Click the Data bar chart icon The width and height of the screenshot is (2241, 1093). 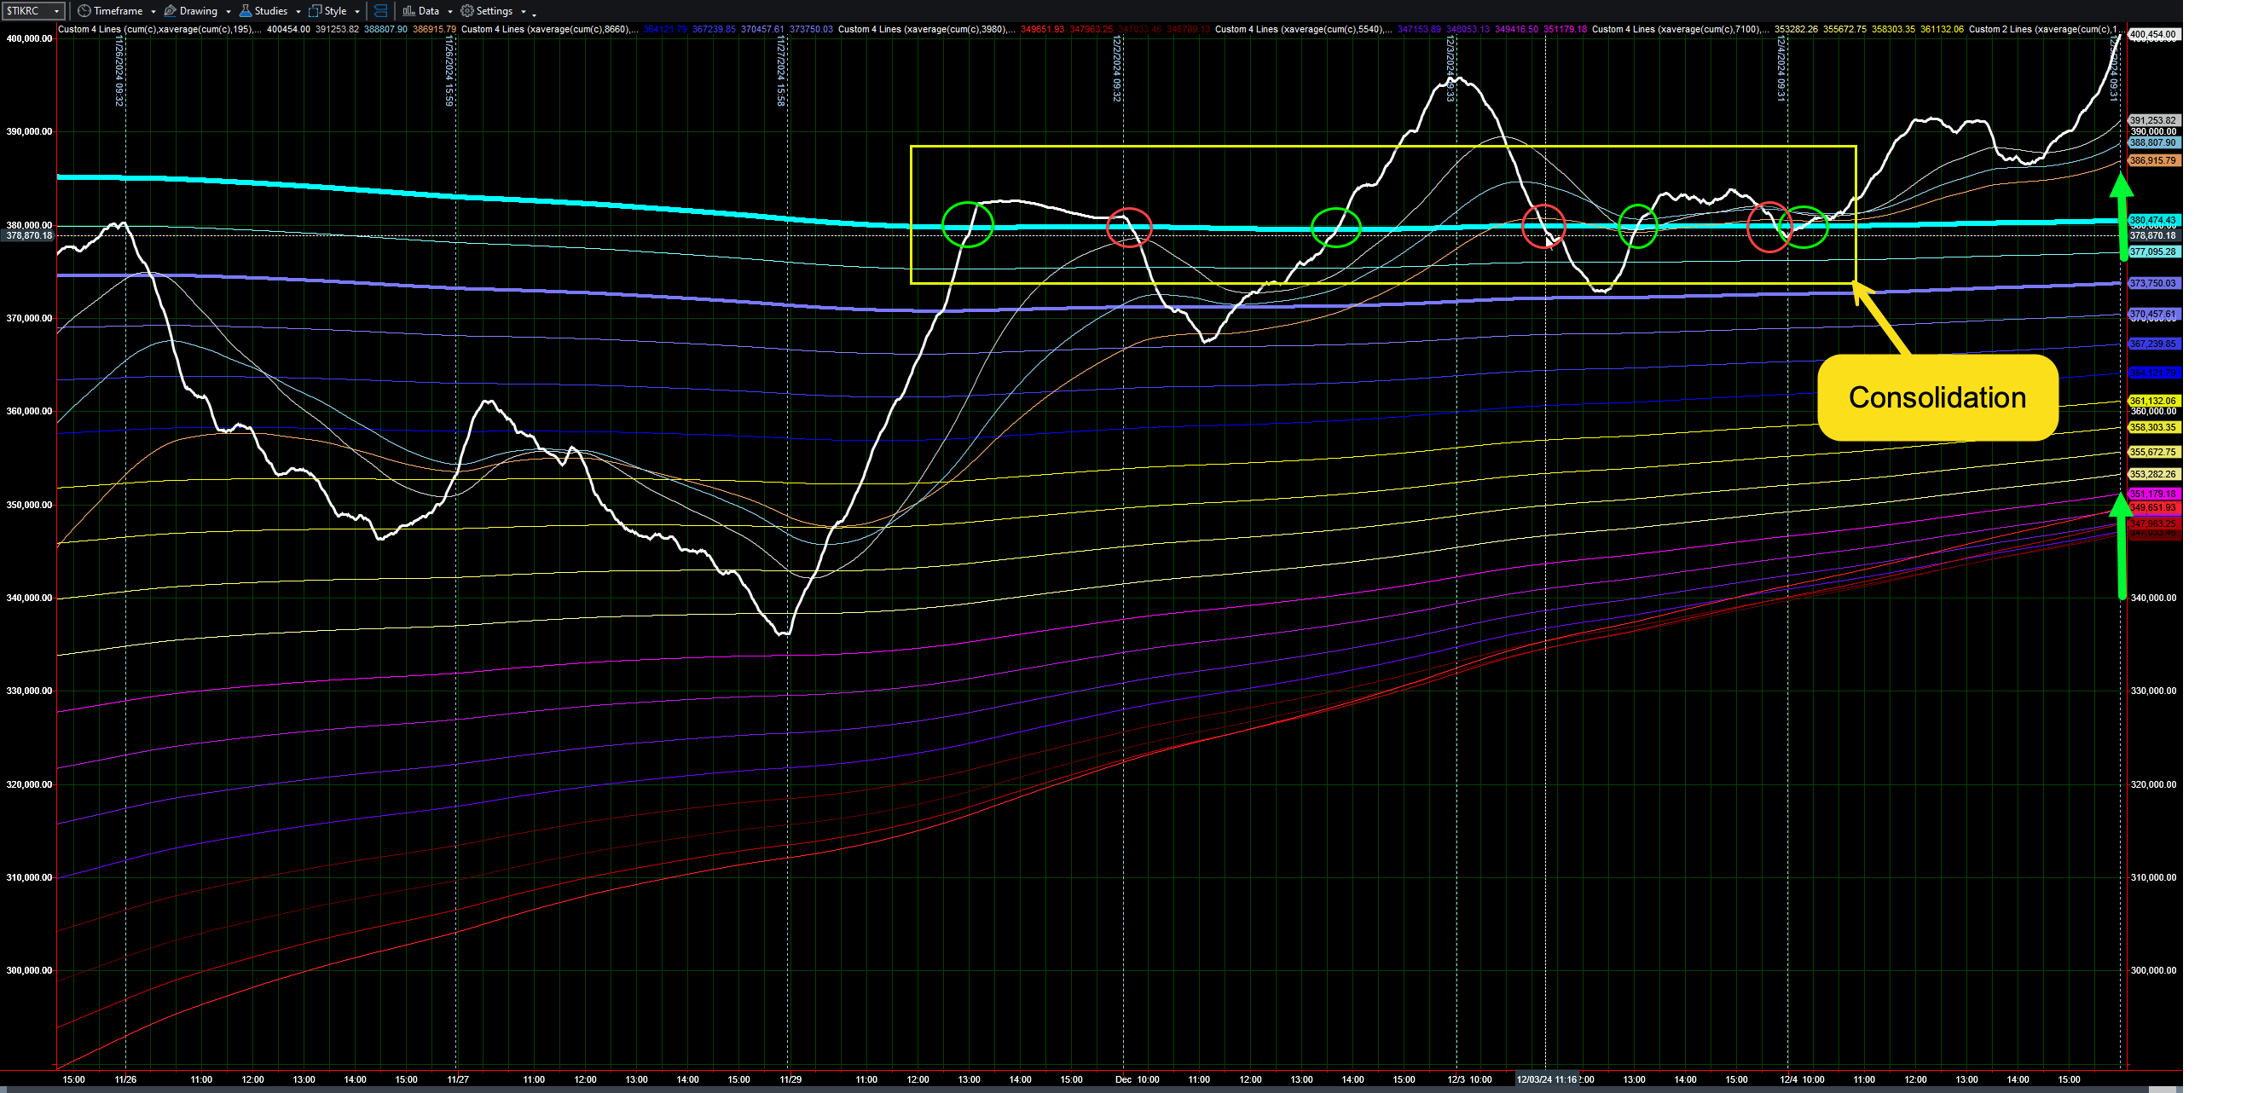coord(408,11)
